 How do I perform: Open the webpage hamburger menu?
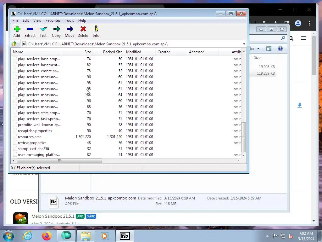(x=304, y=38)
